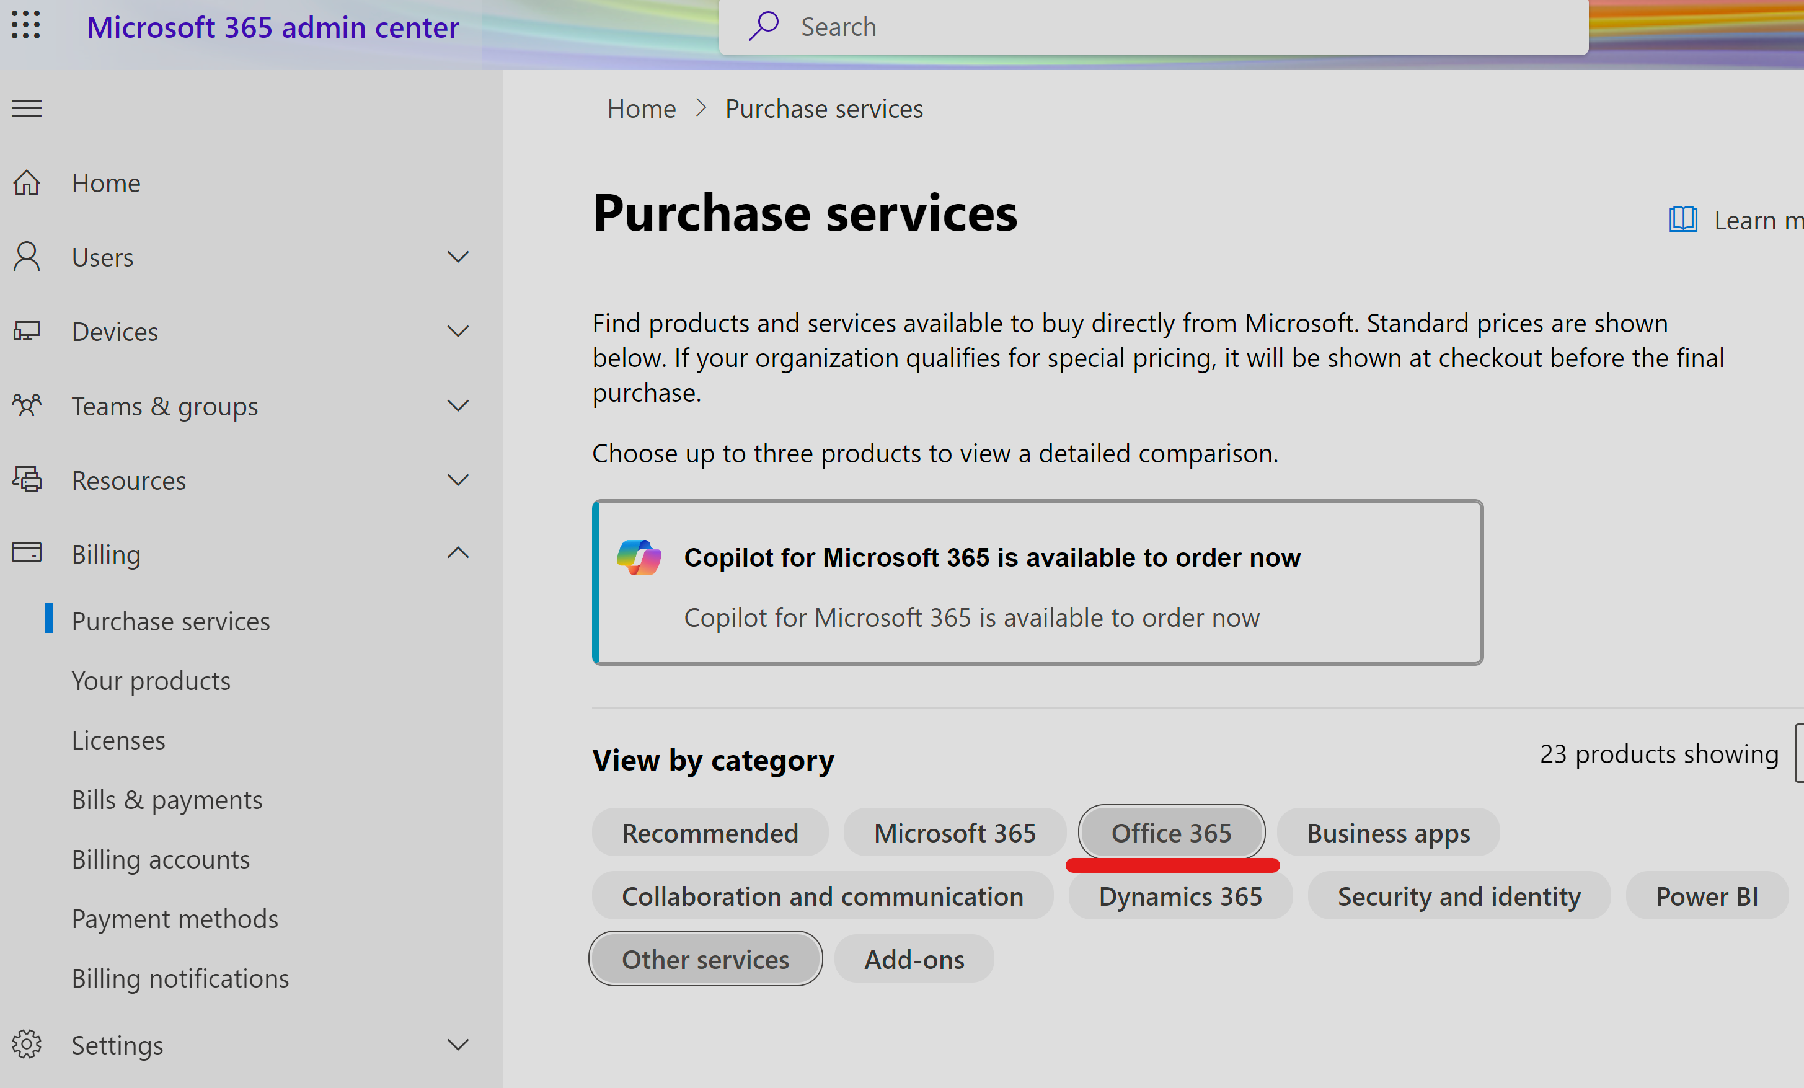Click the 'Choose up to three products' text
Viewport: 1804px width, 1088px height.
tap(935, 453)
